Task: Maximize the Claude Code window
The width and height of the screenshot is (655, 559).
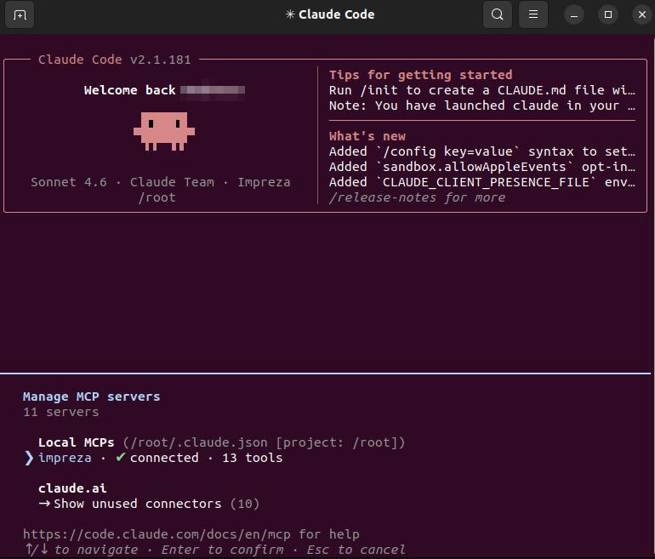Action: 608,15
